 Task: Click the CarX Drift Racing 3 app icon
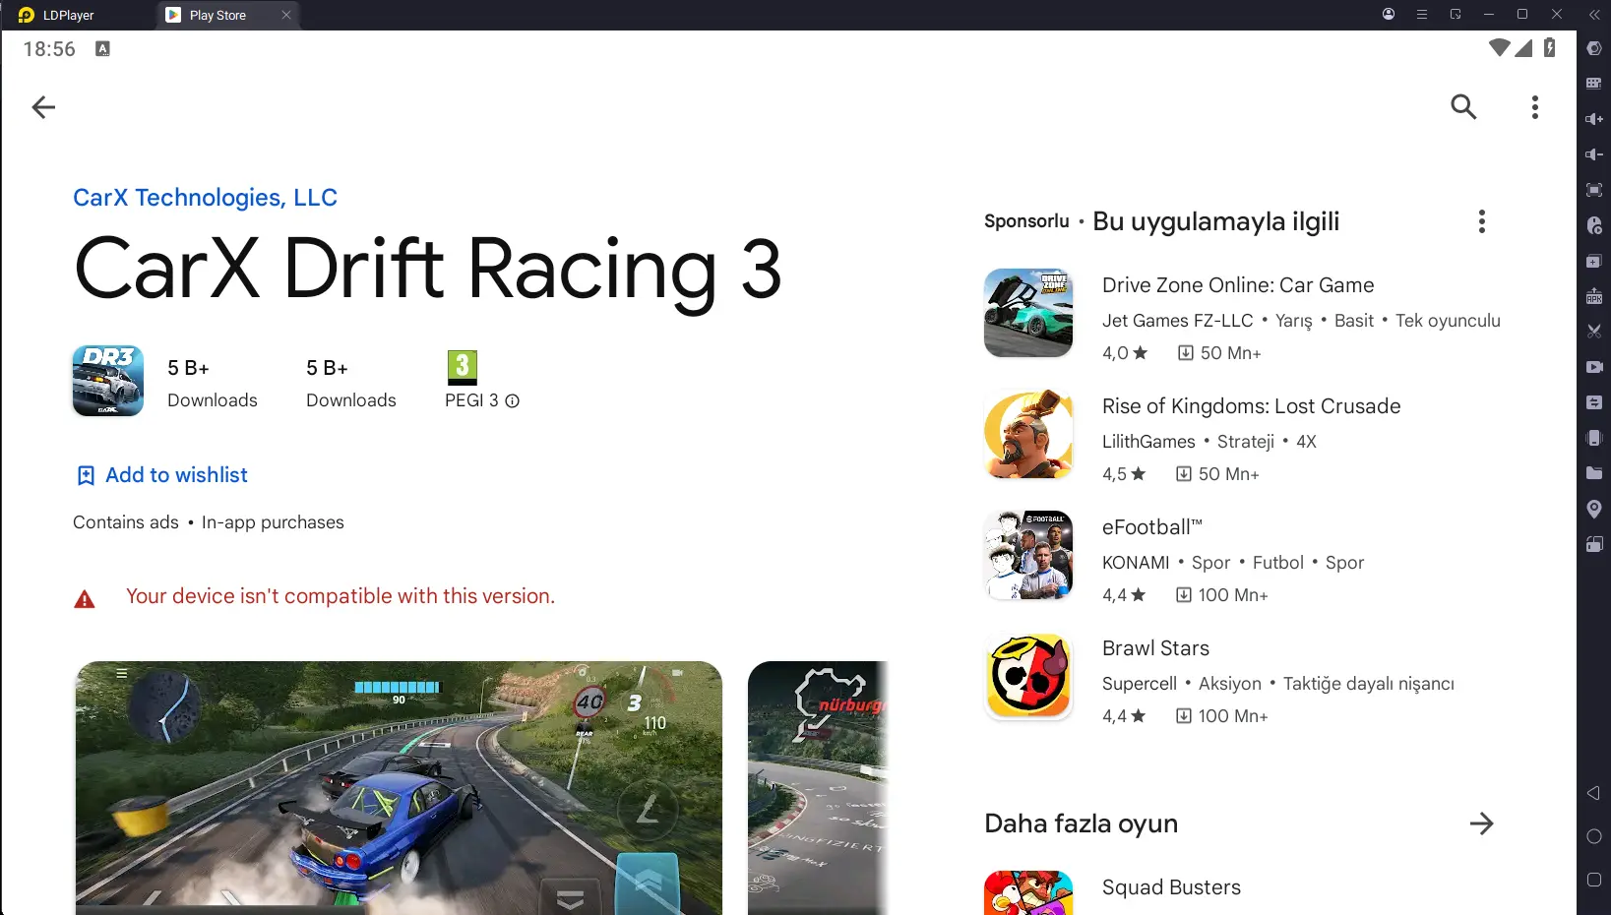tap(108, 381)
